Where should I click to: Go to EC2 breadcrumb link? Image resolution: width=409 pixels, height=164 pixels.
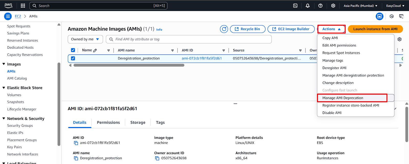click(18, 16)
